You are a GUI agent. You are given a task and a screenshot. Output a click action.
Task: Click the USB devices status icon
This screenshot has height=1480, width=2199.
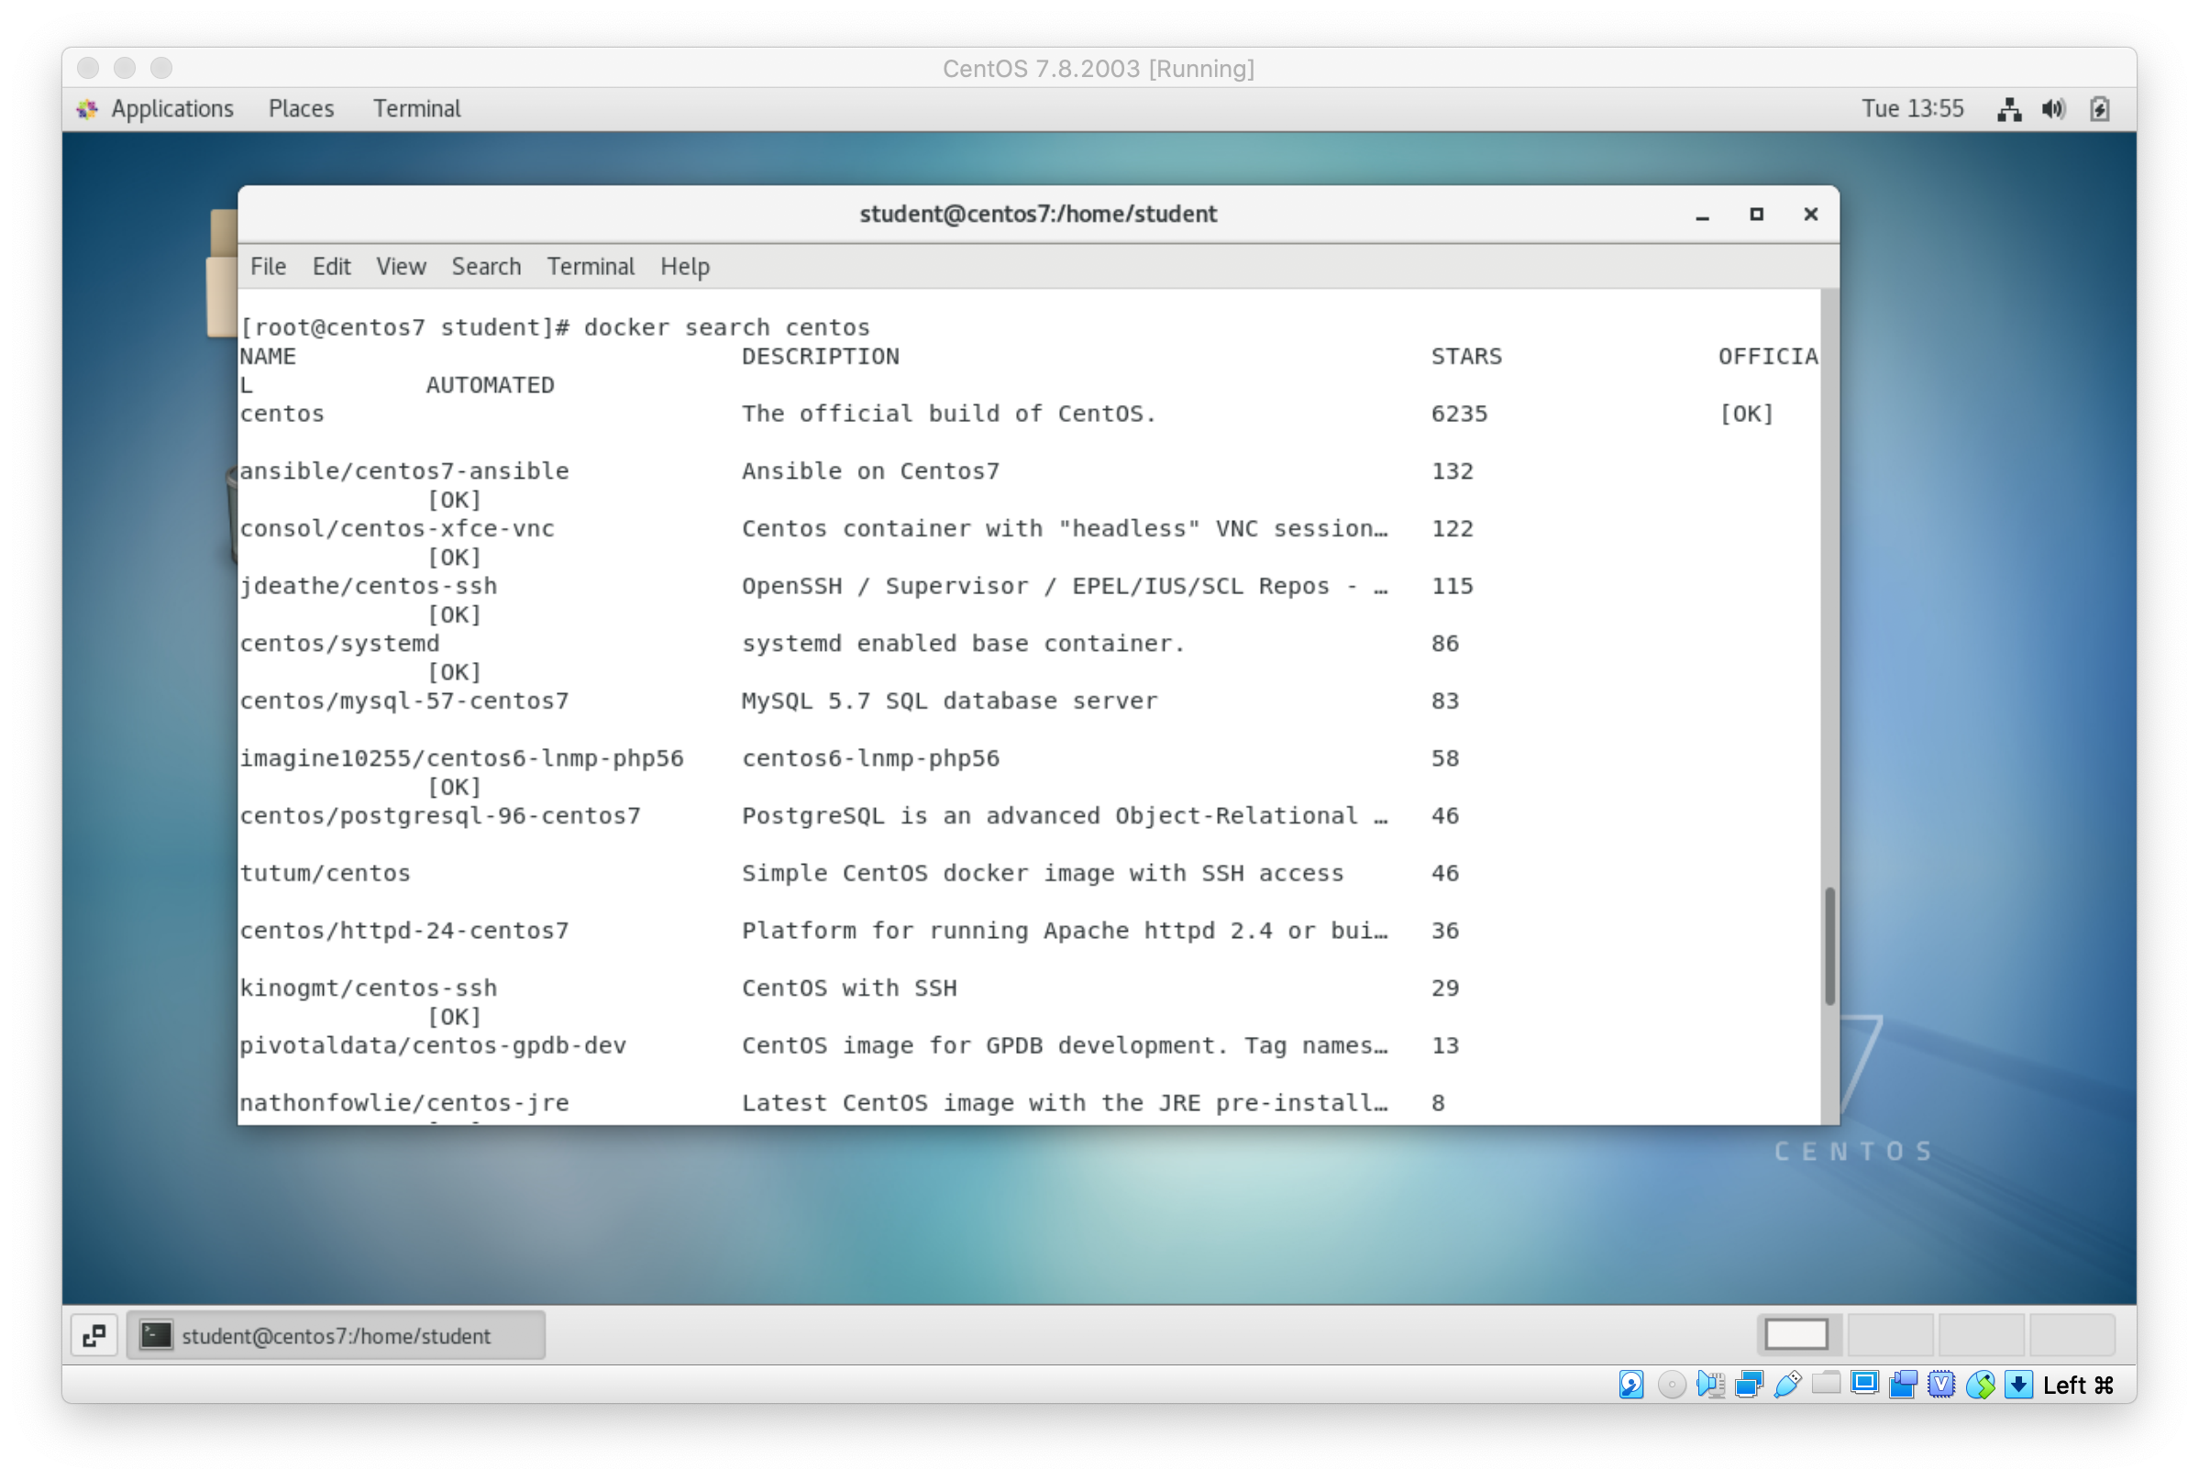(x=1787, y=1385)
